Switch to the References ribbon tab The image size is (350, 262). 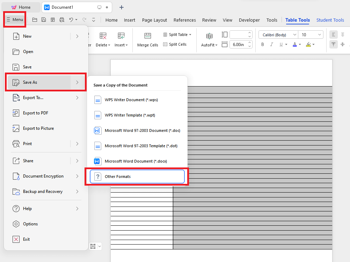pos(184,20)
